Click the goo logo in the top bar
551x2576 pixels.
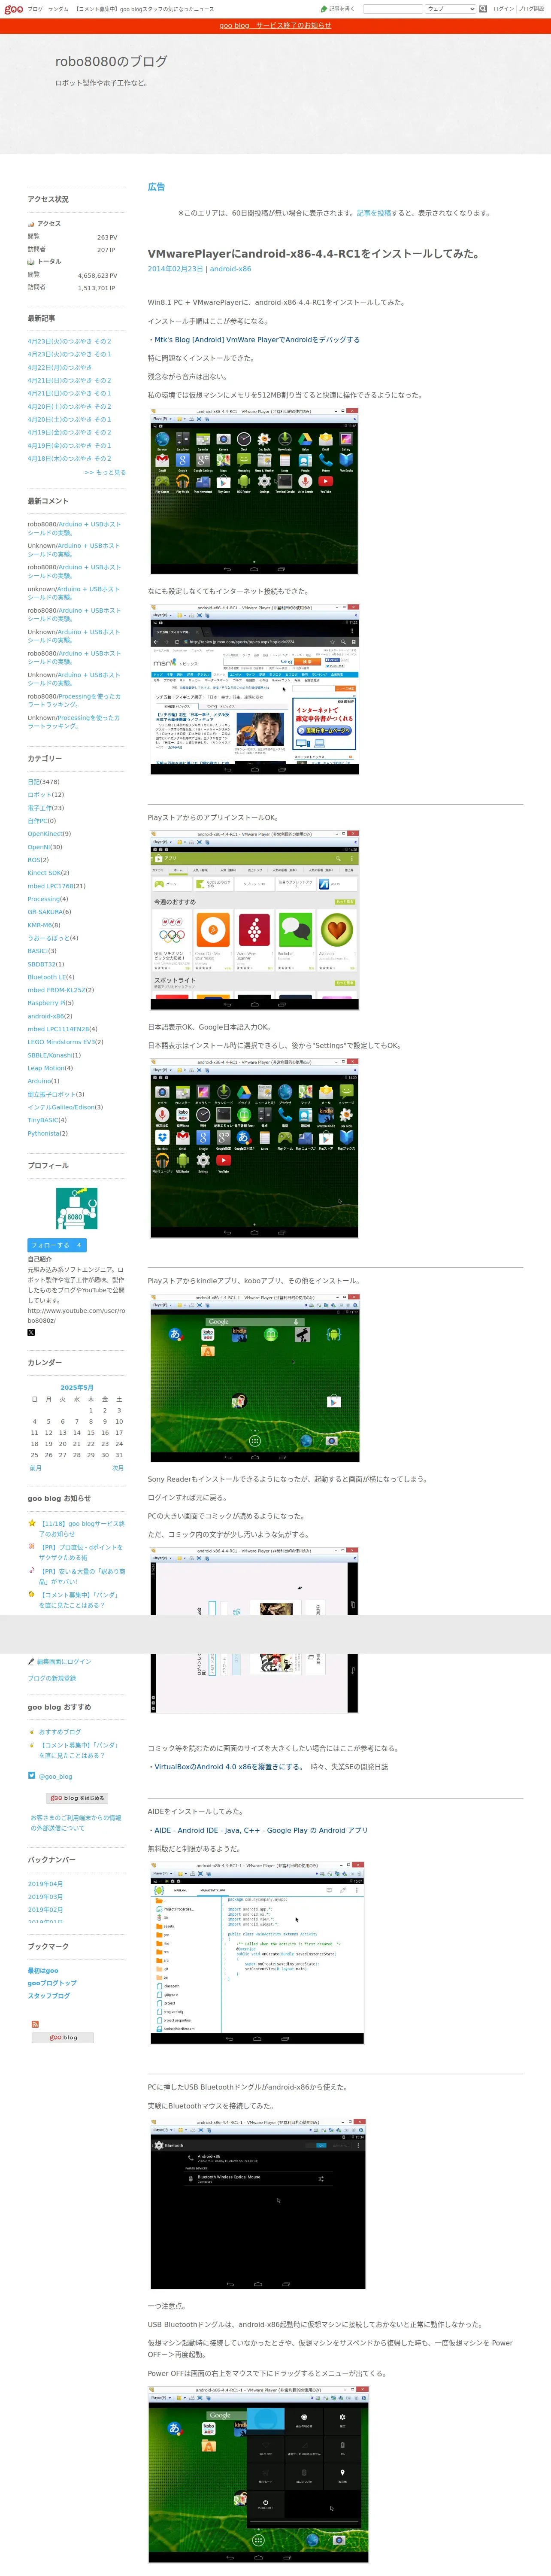tap(13, 9)
